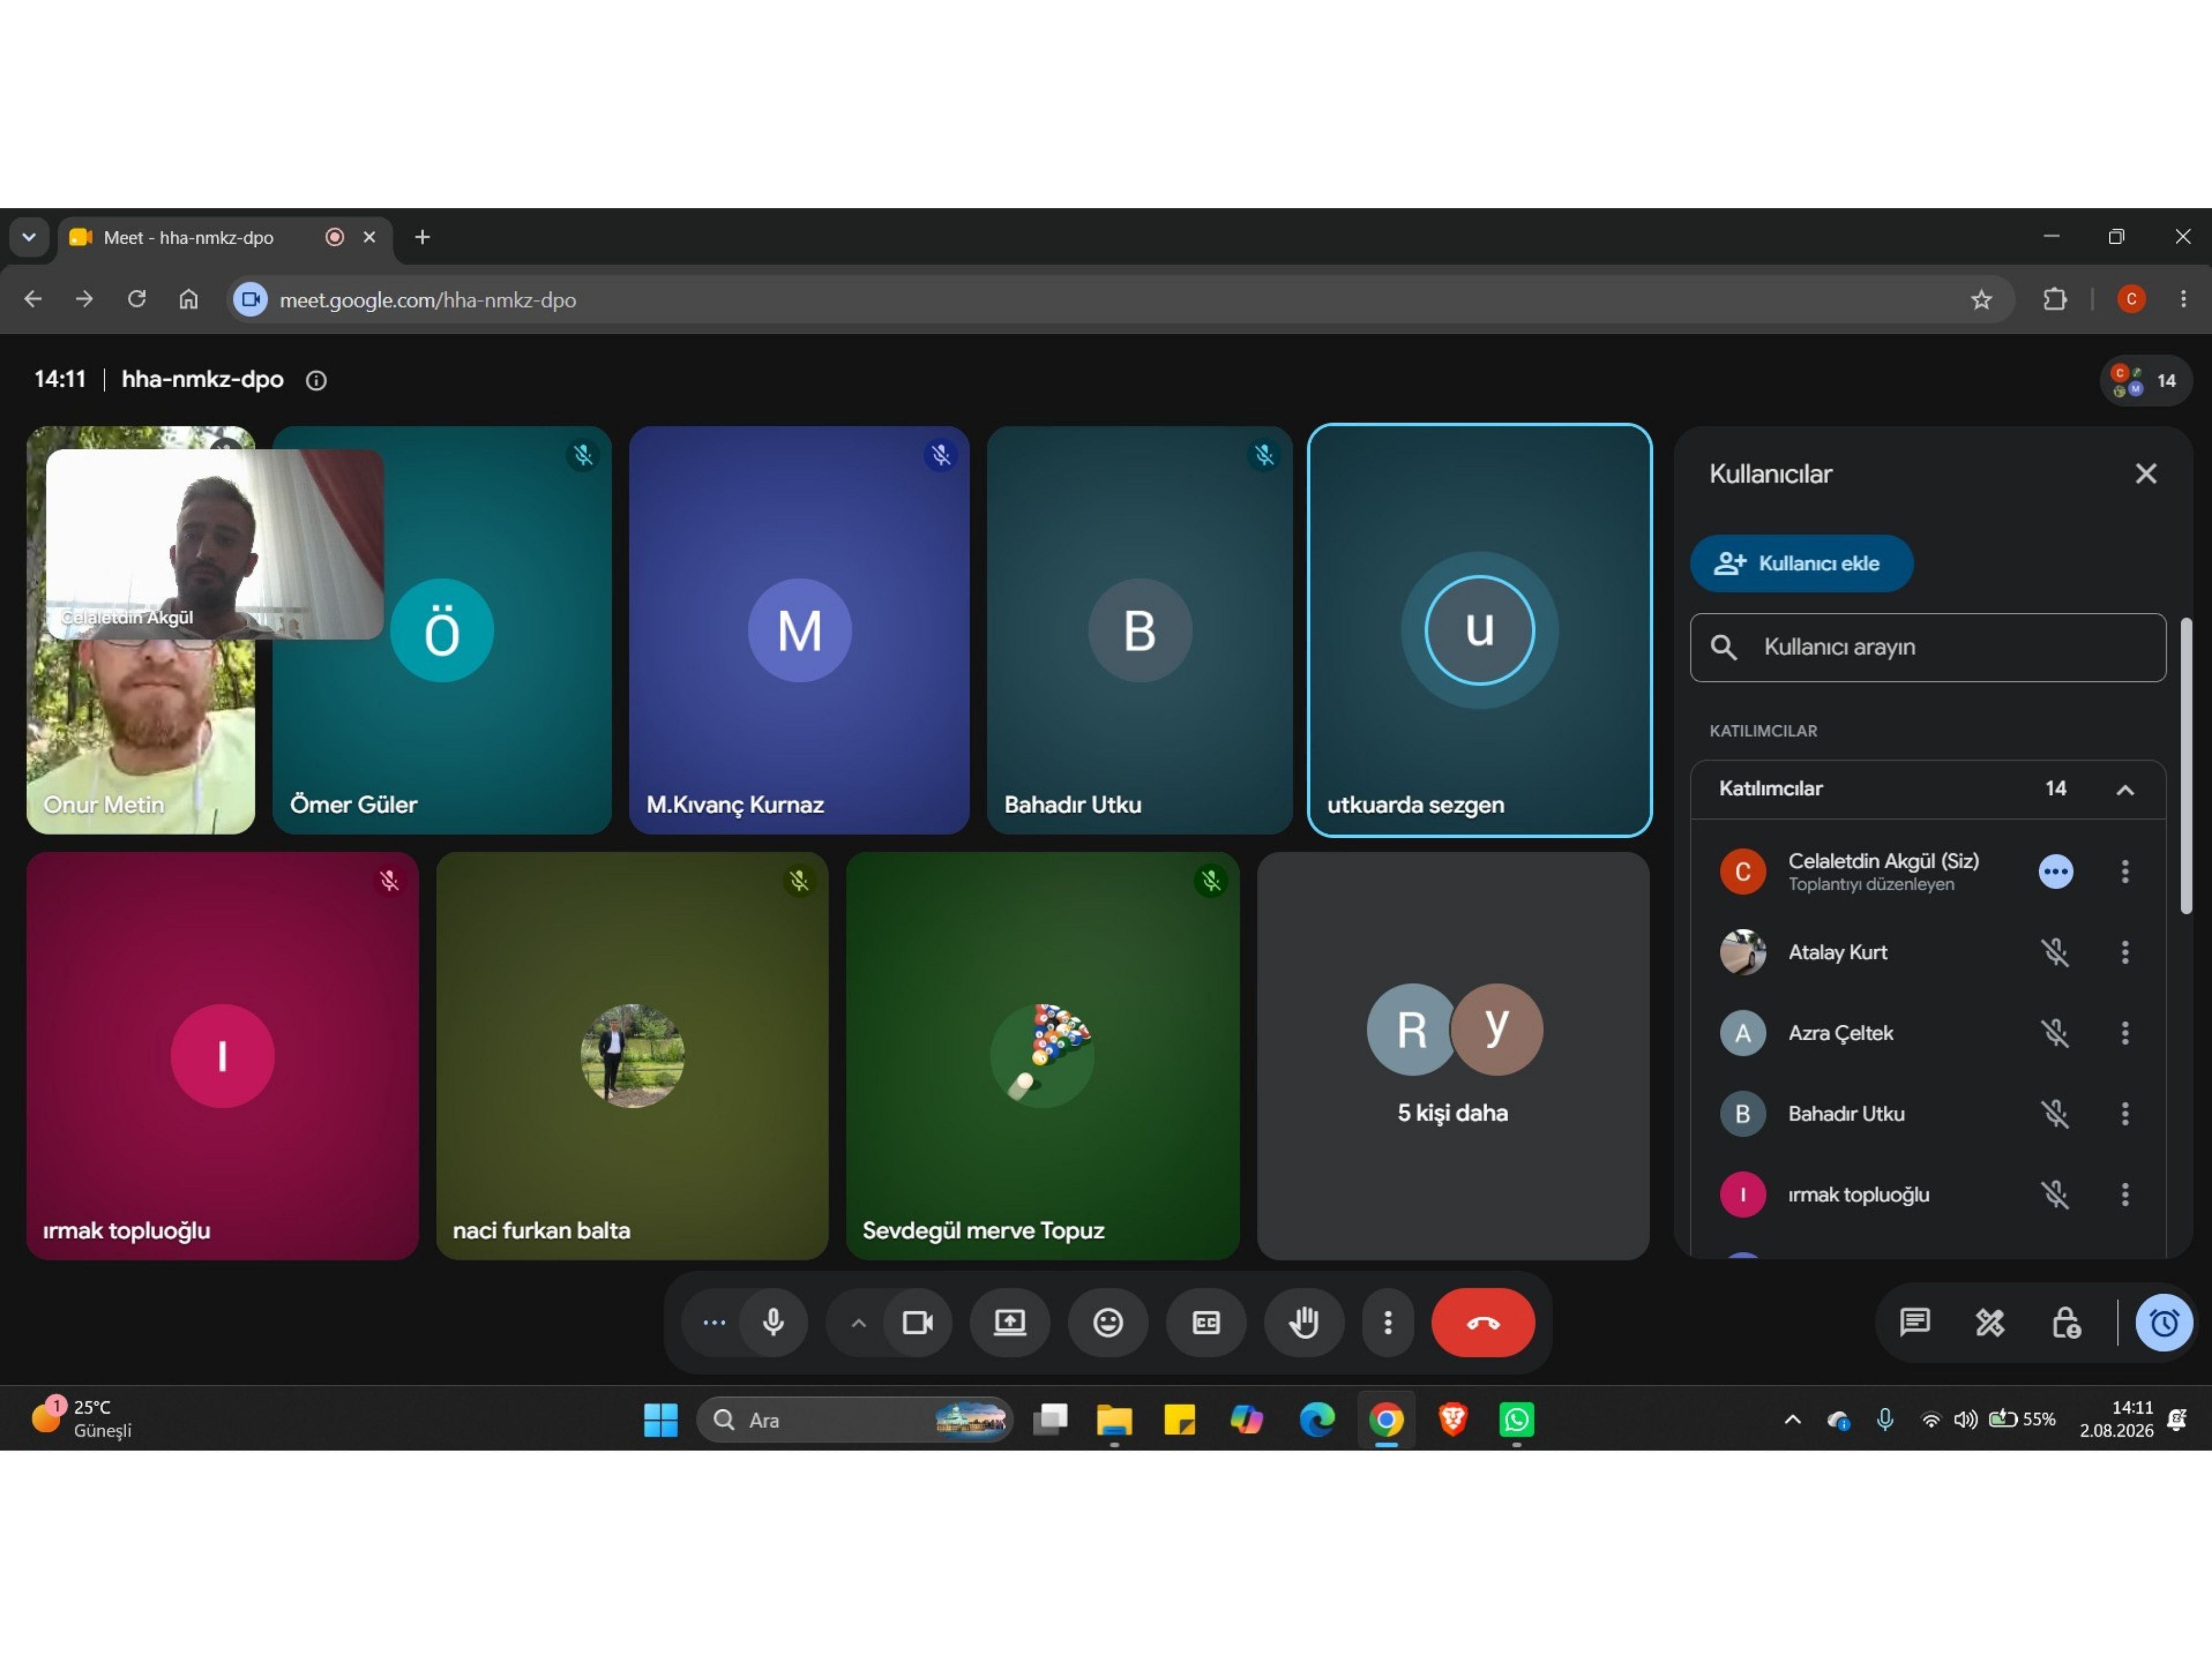
Task: Go back to the previous page
Action: pyautogui.click(x=33, y=299)
